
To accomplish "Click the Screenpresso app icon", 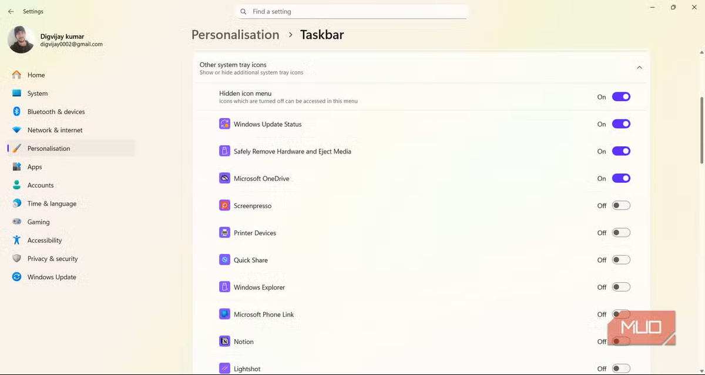I will coord(224,206).
